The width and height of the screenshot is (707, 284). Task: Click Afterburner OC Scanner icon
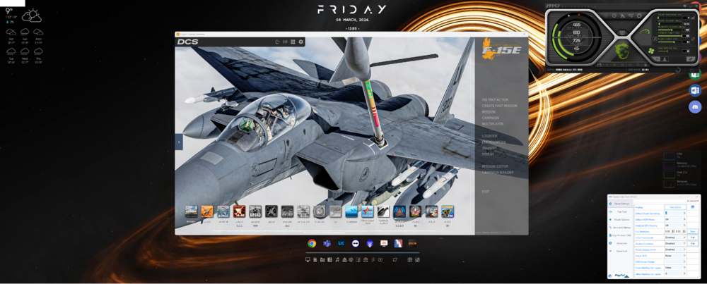[631, 16]
